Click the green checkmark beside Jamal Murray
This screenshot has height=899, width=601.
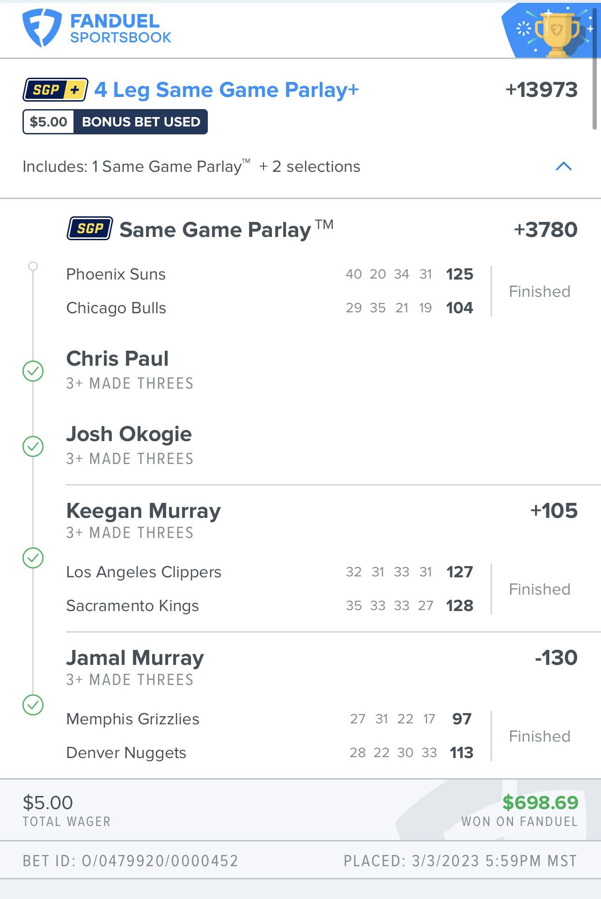33,705
